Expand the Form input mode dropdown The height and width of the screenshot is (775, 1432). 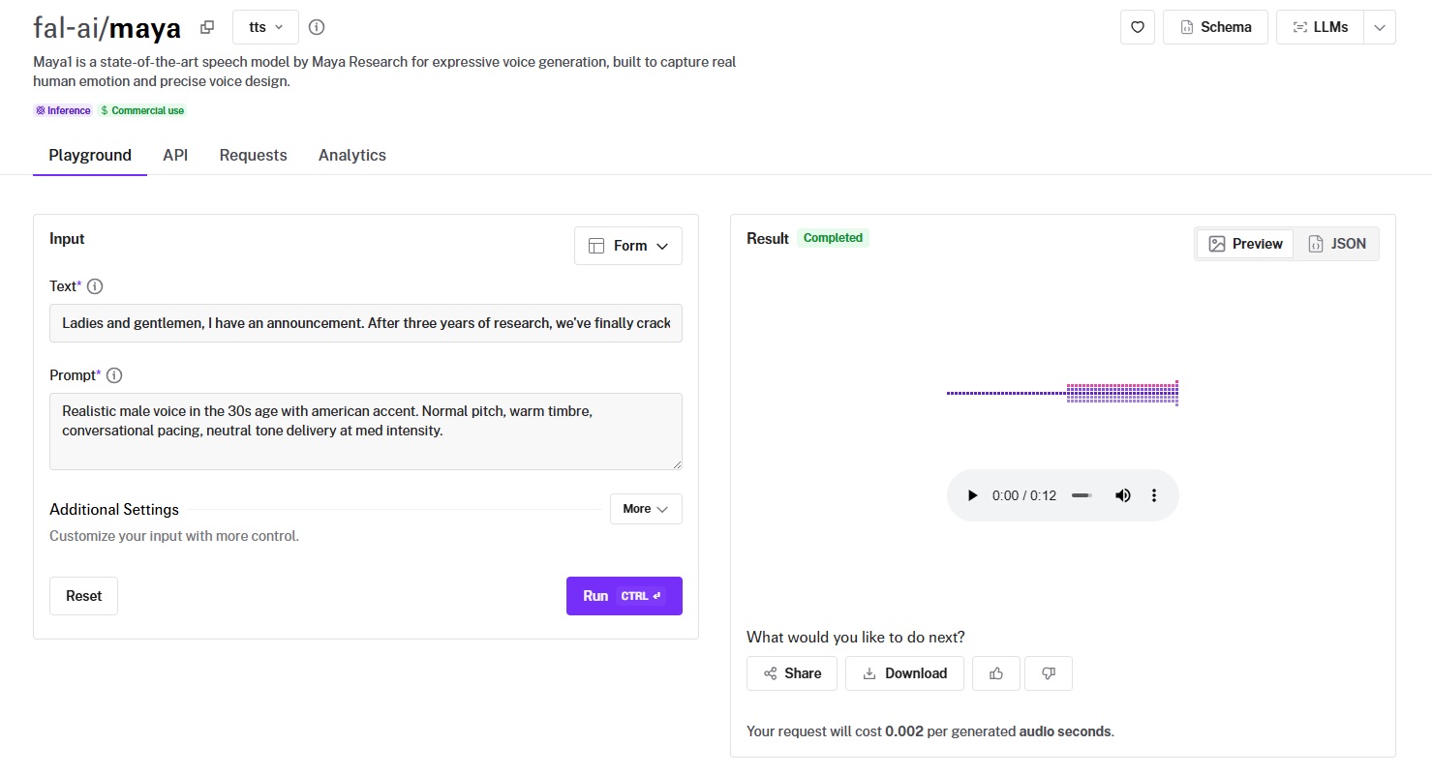(x=627, y=246)
